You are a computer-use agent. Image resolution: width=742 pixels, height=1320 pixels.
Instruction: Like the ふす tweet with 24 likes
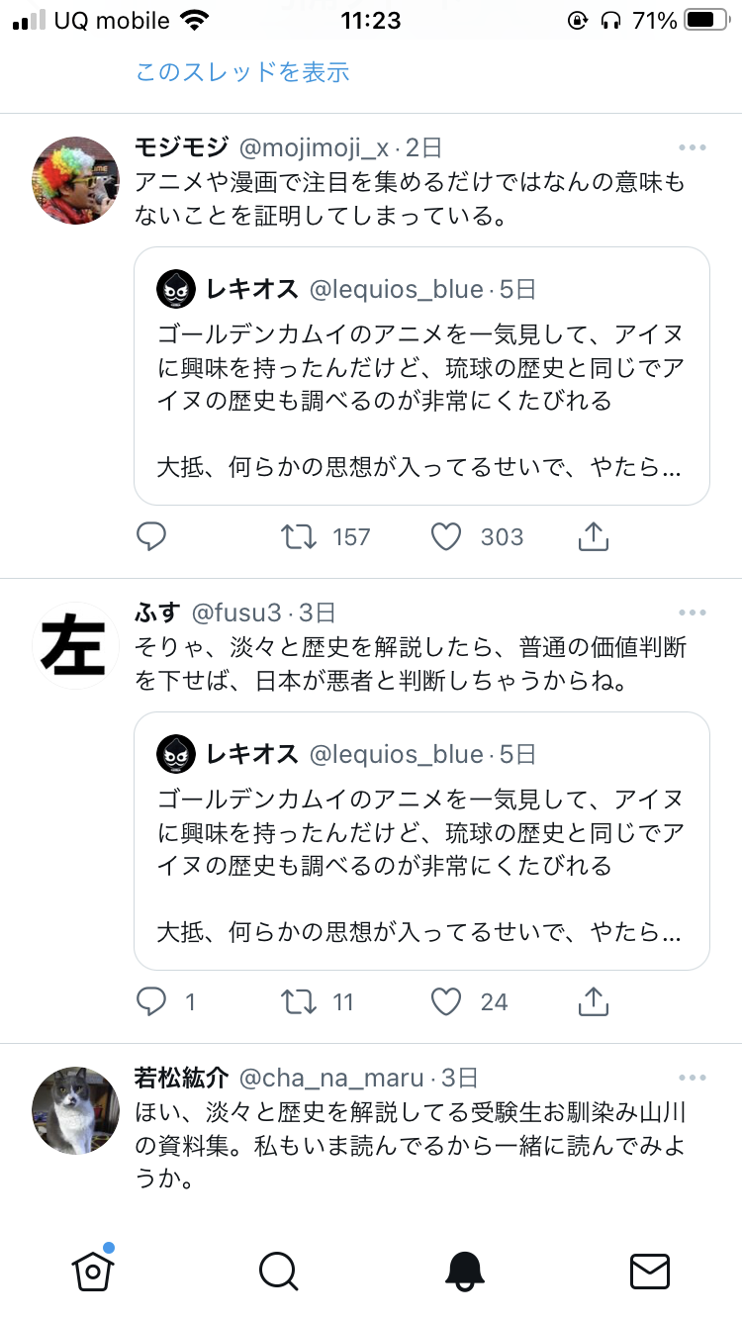tap(447, 1001)
